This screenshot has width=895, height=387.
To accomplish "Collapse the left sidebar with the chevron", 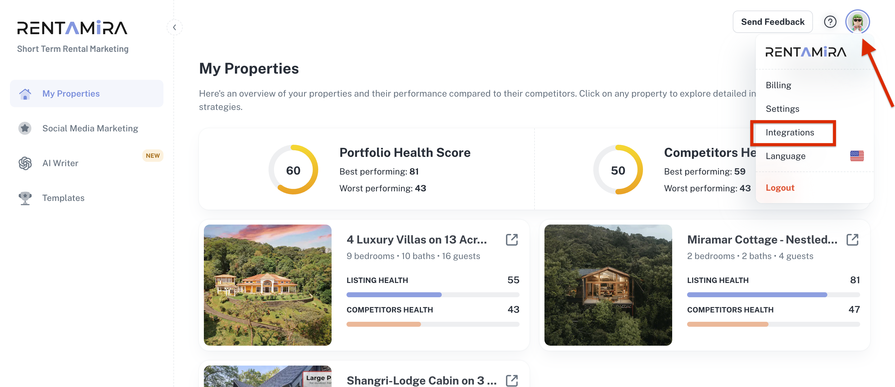I will coord(174,27).
